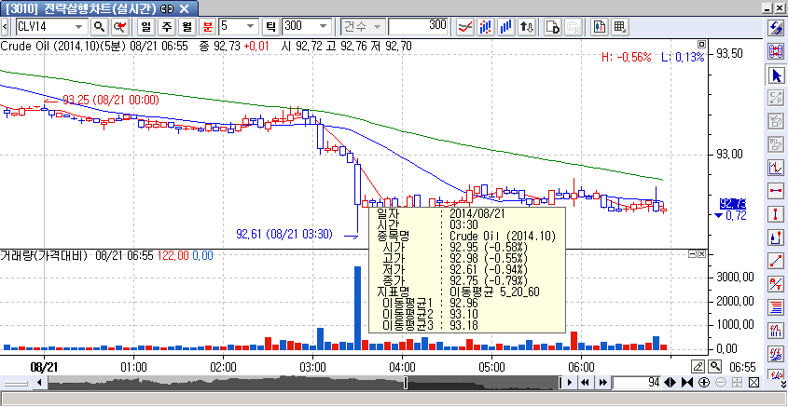The width and height of the screenshot is (788, 407).
Task: Click the chart timeline scrollbar overview
Action: 280,383
